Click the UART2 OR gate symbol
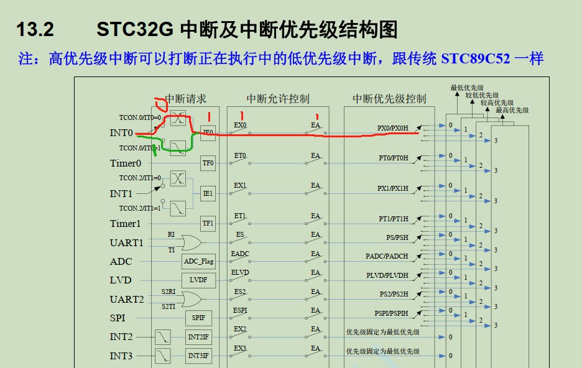582x368 pixels. coord(192,299)
